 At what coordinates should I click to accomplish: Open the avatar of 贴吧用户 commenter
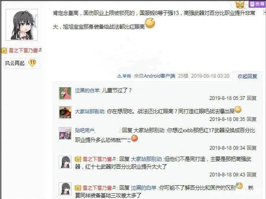[x=65, y=134]
